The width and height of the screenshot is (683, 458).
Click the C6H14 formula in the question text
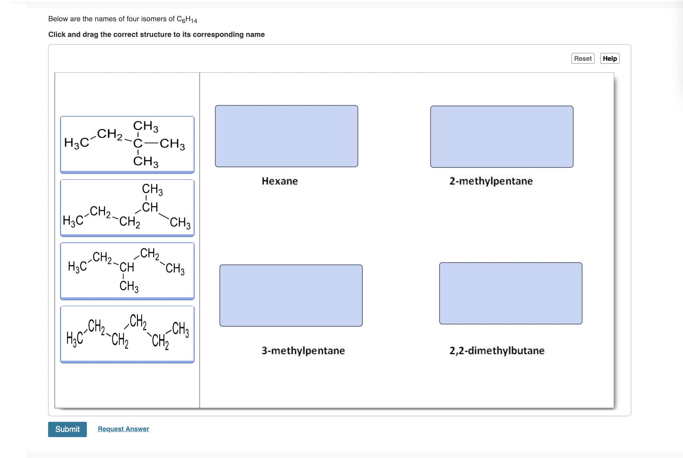tap(186, 19)
